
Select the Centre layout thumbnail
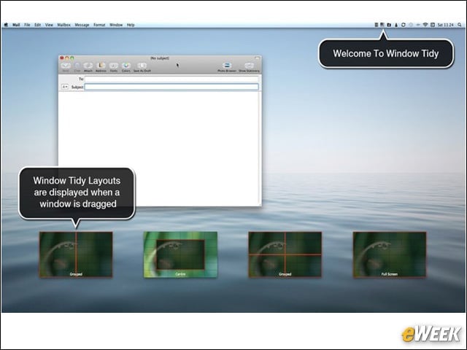(180, 254)
